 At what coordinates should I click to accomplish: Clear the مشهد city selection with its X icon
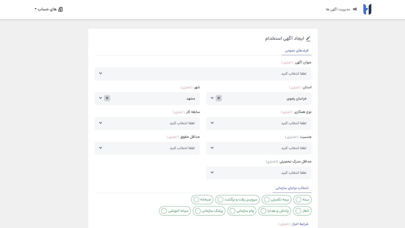107,98
